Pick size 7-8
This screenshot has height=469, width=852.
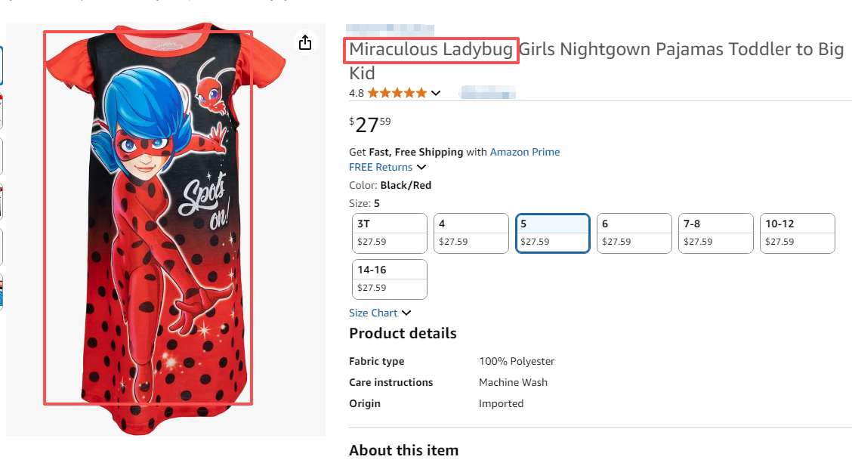pos(716,233)
